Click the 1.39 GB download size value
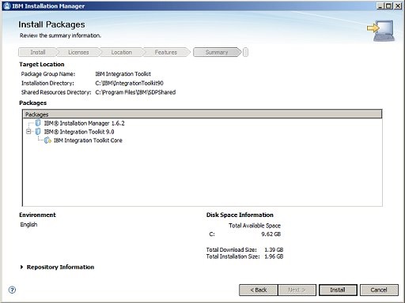The height and width of the screenshot is (303, 405). [x=274, y=249]
